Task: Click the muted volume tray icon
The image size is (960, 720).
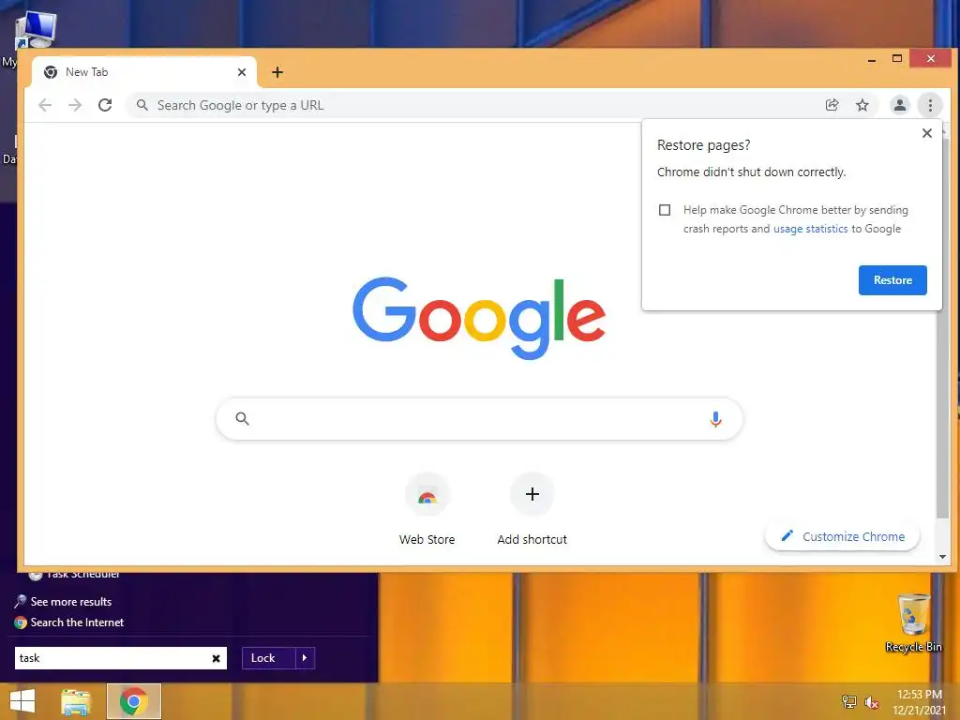Action: 871,701
